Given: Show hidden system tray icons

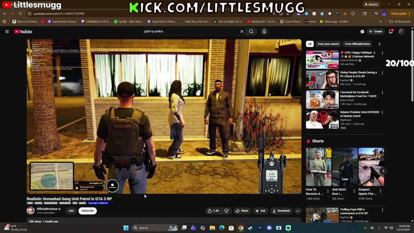Looking at the screenshot, I should pos(365,228).
